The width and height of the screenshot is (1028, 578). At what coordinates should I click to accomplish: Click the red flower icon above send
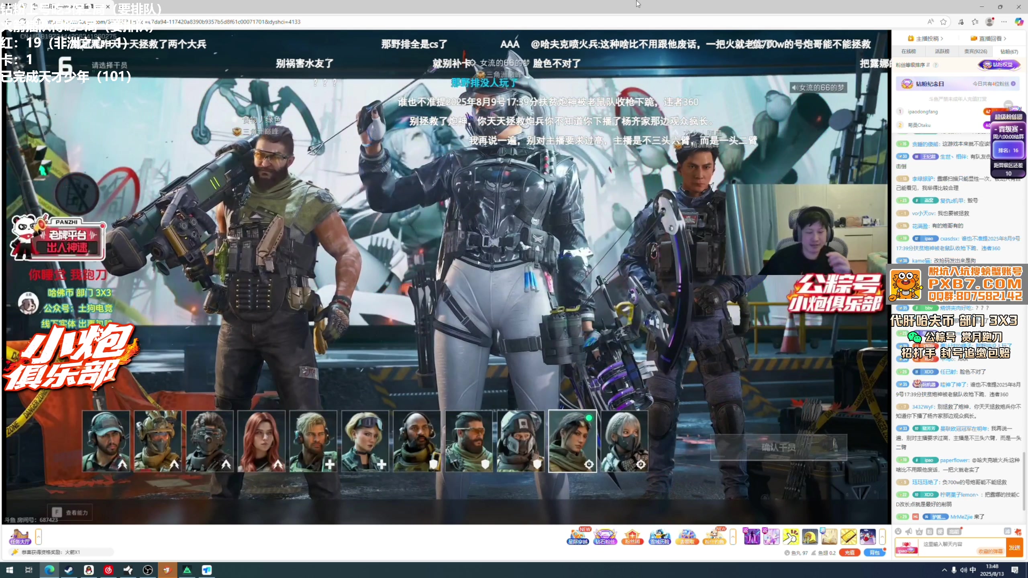tap(1018, 532)
